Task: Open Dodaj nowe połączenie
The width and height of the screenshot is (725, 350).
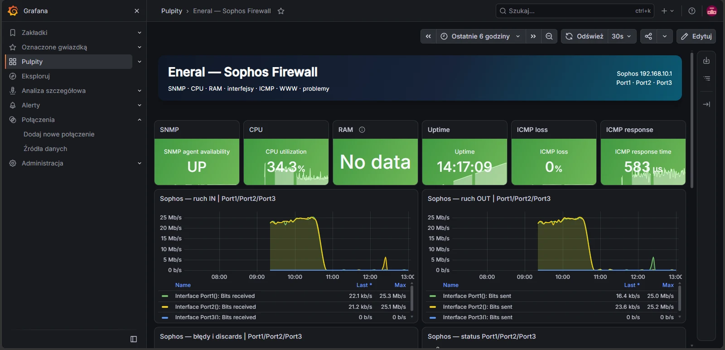Action: coord(59,134)
